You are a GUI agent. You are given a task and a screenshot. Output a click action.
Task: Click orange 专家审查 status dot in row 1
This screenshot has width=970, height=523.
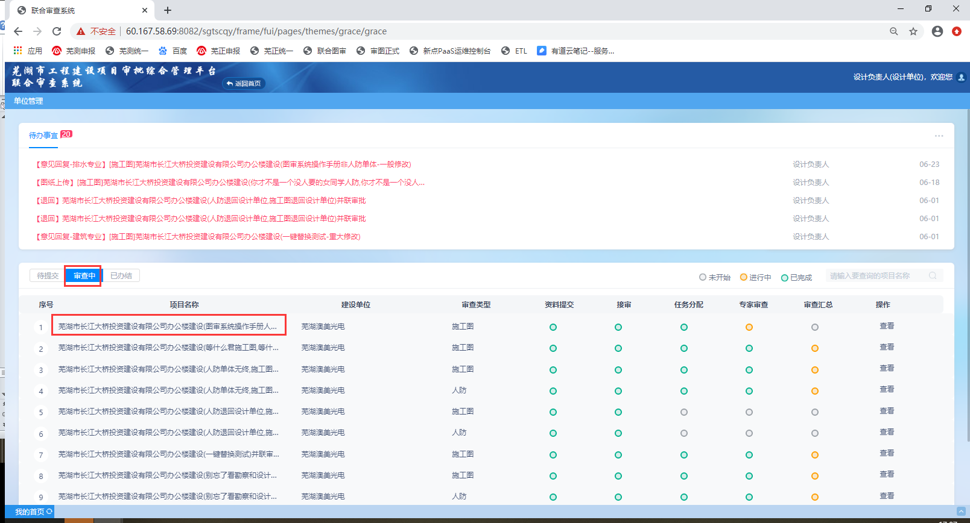tap(749, 327)
